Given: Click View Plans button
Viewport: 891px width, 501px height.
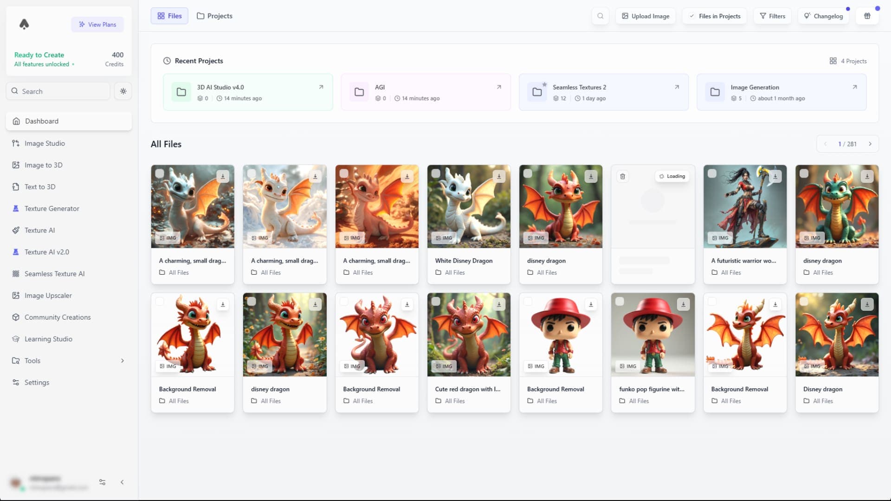Looking at the screenshot, I should coord(97,25).
